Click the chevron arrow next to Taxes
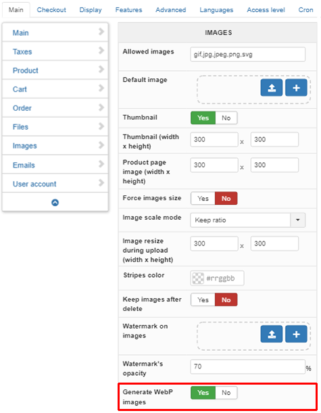The image size is (321, 413). pyautogui.click(x=101, y=51)
